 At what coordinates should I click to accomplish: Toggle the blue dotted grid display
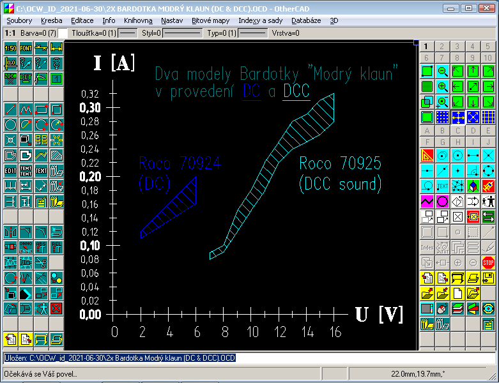point(442,117)
